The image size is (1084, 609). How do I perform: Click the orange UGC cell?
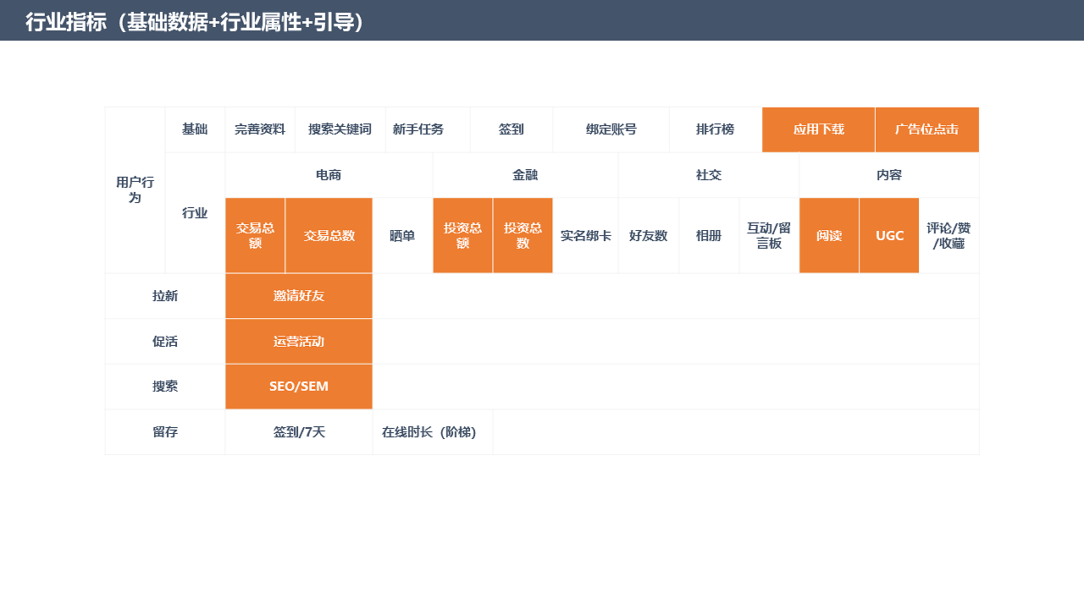[889, 235]
